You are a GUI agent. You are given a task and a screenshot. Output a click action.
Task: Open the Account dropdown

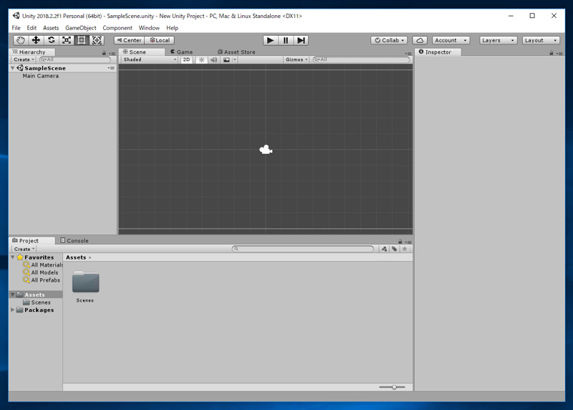[x=451, y=40]
